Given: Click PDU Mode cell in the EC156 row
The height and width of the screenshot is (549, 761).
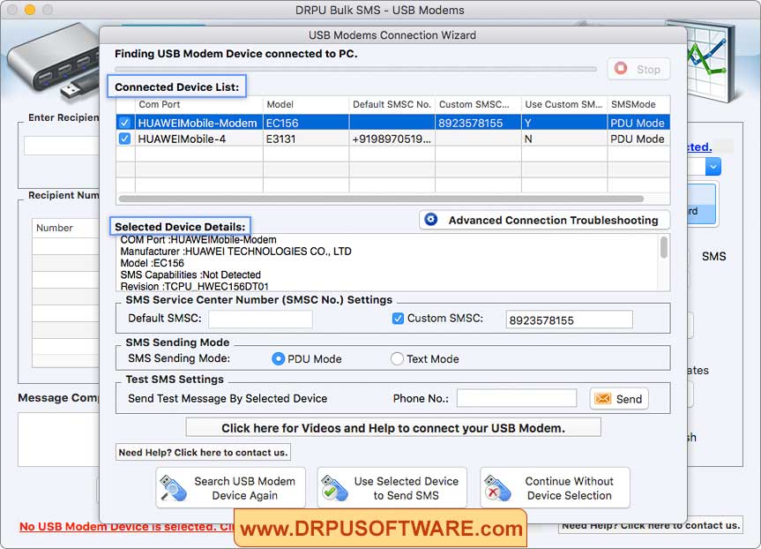Looking at the screenshot, I should (x=638, y=123).
